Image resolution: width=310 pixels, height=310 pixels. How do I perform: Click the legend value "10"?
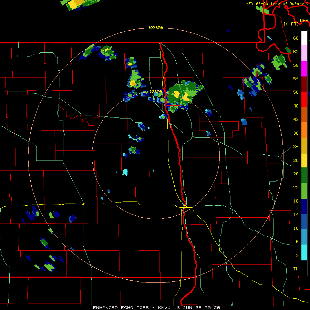[x=296, y=228]
